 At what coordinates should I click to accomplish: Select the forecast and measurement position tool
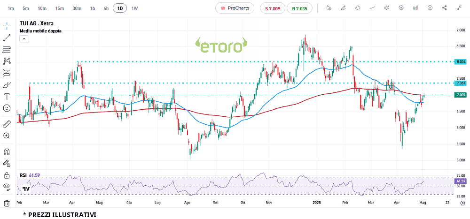7,73
